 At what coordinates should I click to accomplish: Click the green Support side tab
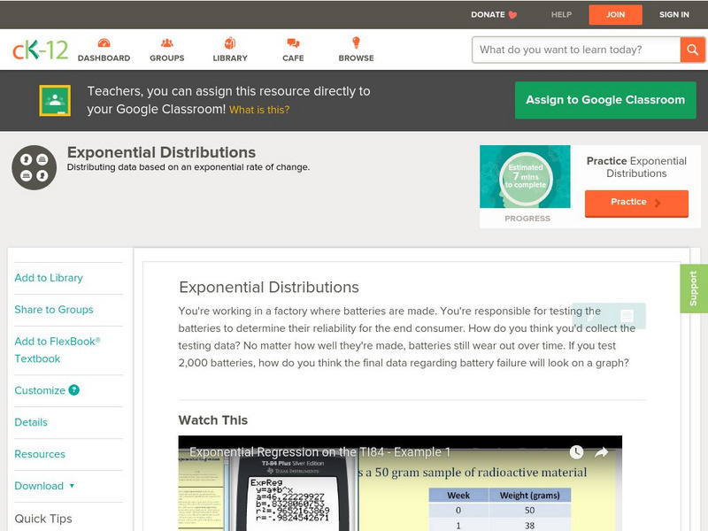[694, 289]
